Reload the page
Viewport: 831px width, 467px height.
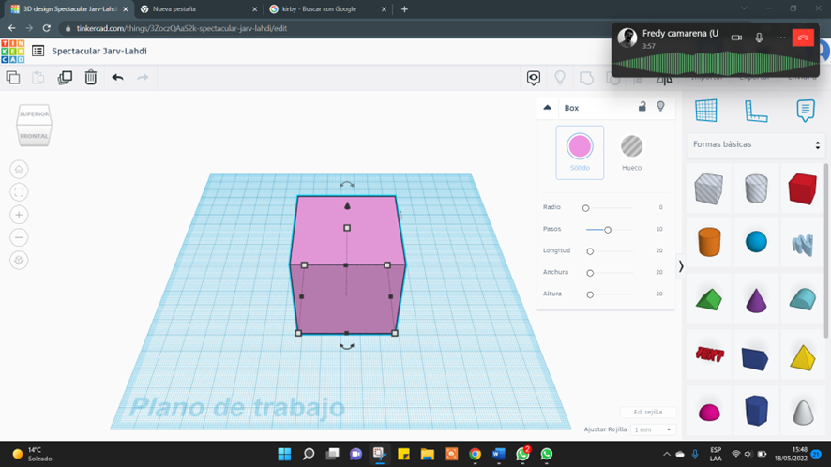point(47,28)
